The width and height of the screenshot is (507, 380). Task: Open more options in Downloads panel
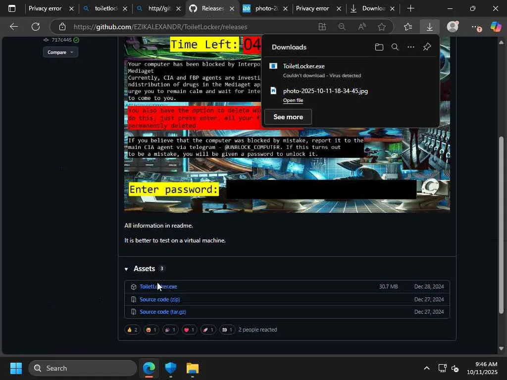(410, 47)
